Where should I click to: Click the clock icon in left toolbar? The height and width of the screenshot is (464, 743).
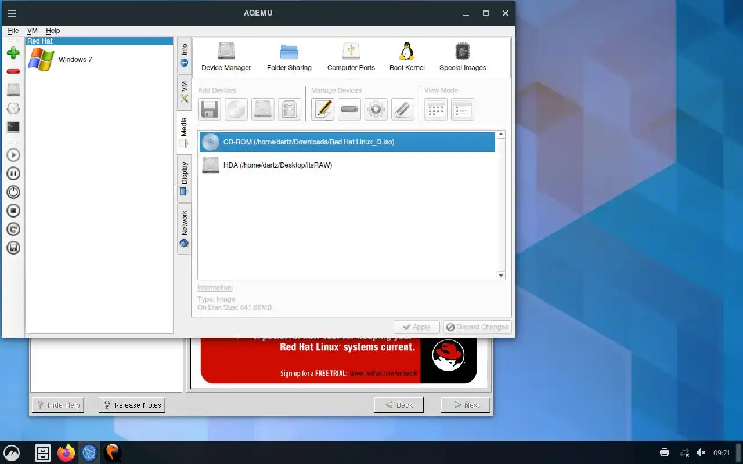[13, 108]
